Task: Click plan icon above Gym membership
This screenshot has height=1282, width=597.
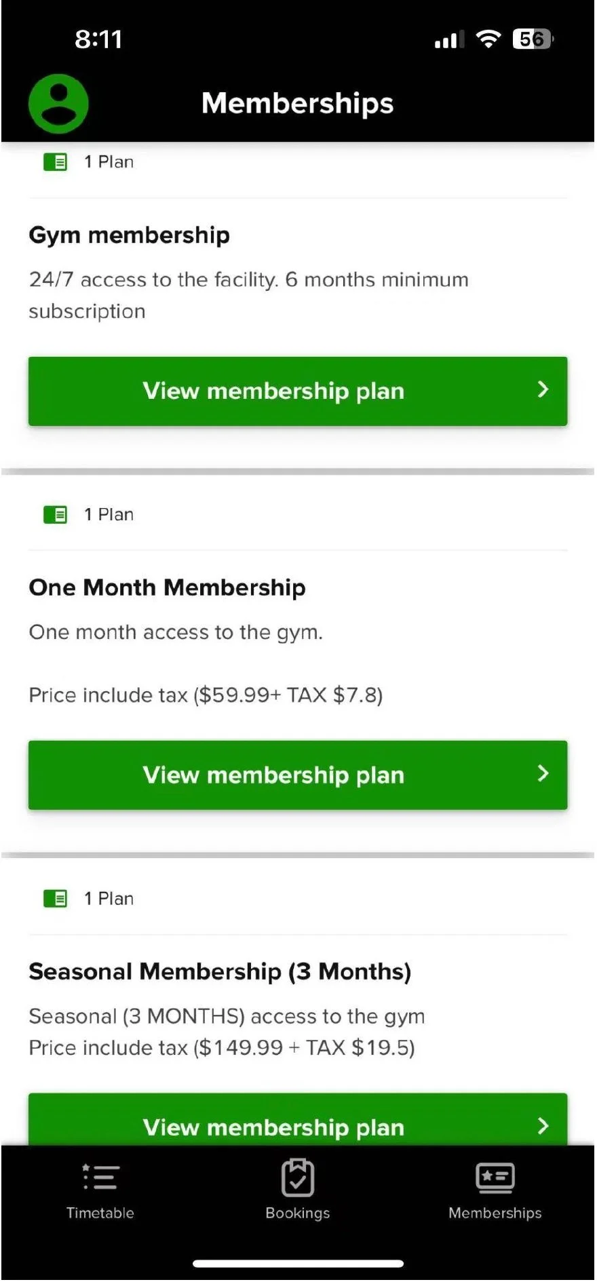Action: click(x=56, y=162)
